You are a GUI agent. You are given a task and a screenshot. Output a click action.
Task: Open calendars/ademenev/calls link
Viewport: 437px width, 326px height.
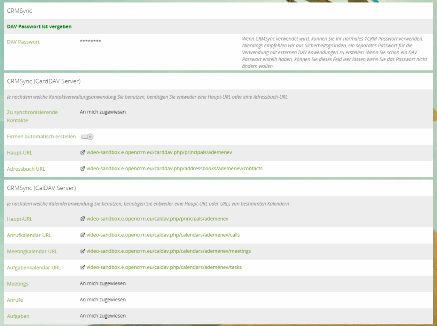163,235
